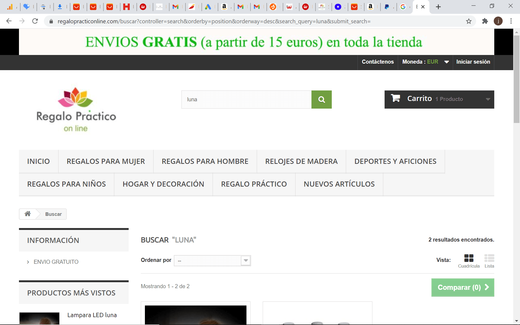Open the Google search tab

(x=403, y=7)
